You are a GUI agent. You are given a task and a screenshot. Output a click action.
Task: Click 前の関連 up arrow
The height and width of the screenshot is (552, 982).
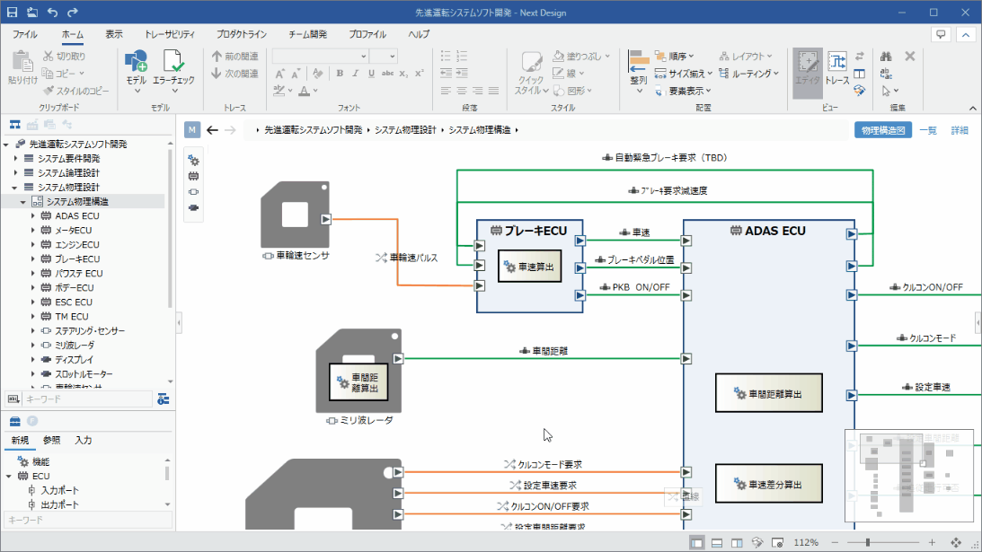coord(234,57)
